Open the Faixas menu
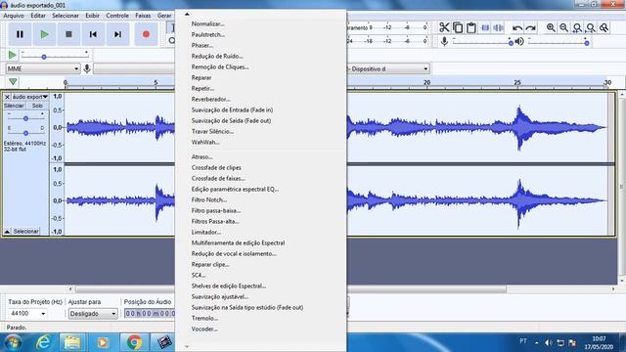 [x=143, y=16]
